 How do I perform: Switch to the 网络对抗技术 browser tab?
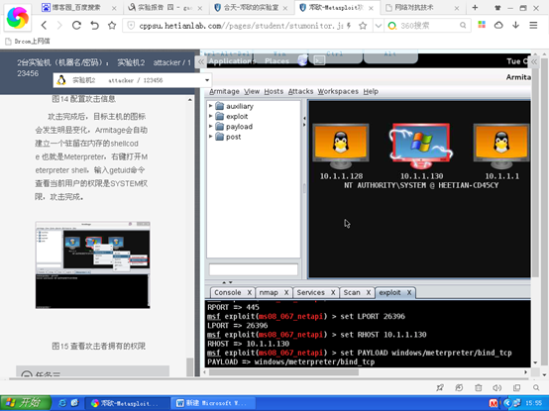[x=422, y=7]
